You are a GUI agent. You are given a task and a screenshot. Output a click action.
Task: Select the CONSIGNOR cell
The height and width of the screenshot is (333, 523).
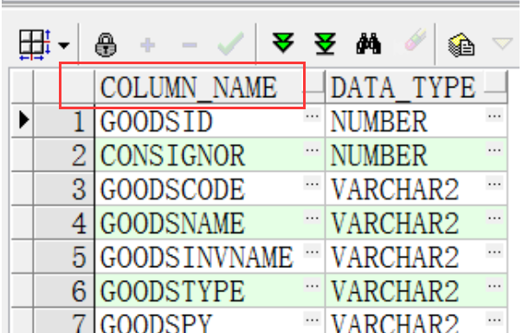210,155
